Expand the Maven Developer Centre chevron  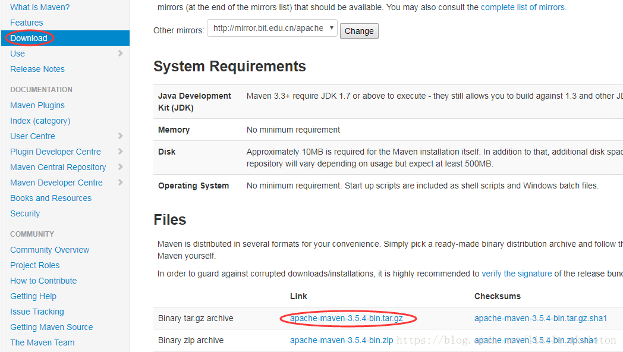click(x=121, y=183)
